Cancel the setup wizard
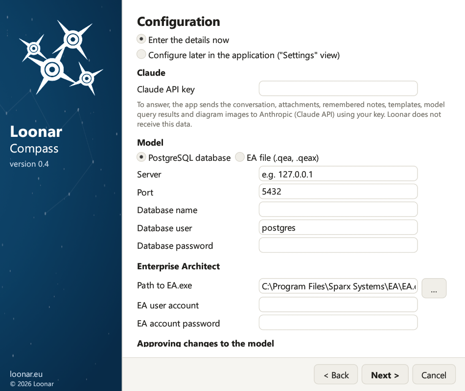 point(434,374)
